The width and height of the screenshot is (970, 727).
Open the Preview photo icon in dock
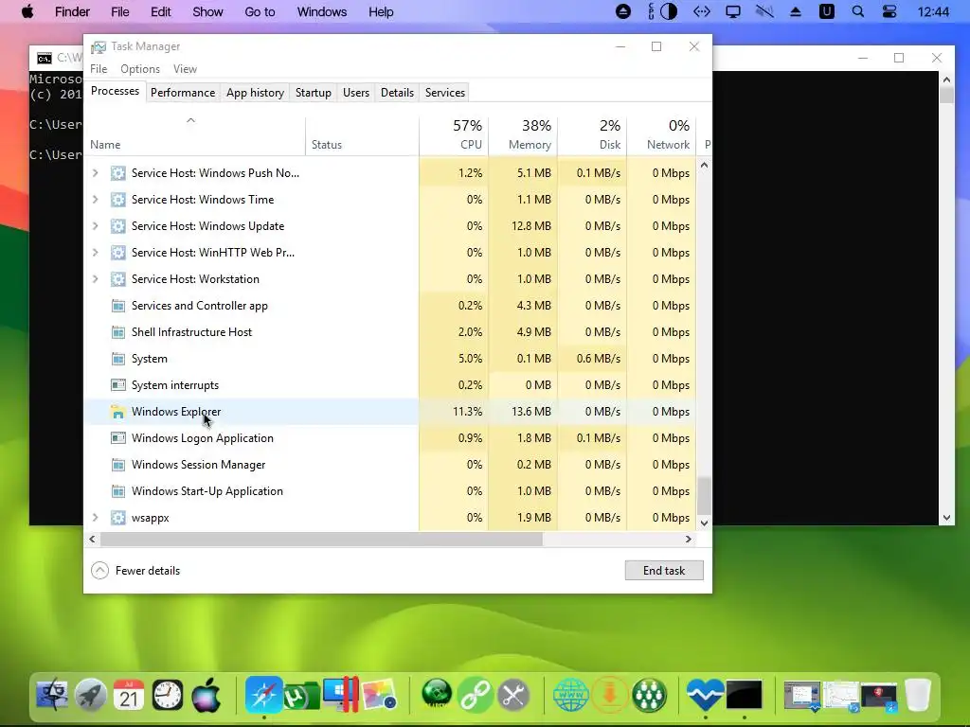pyautogui.click(x=379, y=694)
